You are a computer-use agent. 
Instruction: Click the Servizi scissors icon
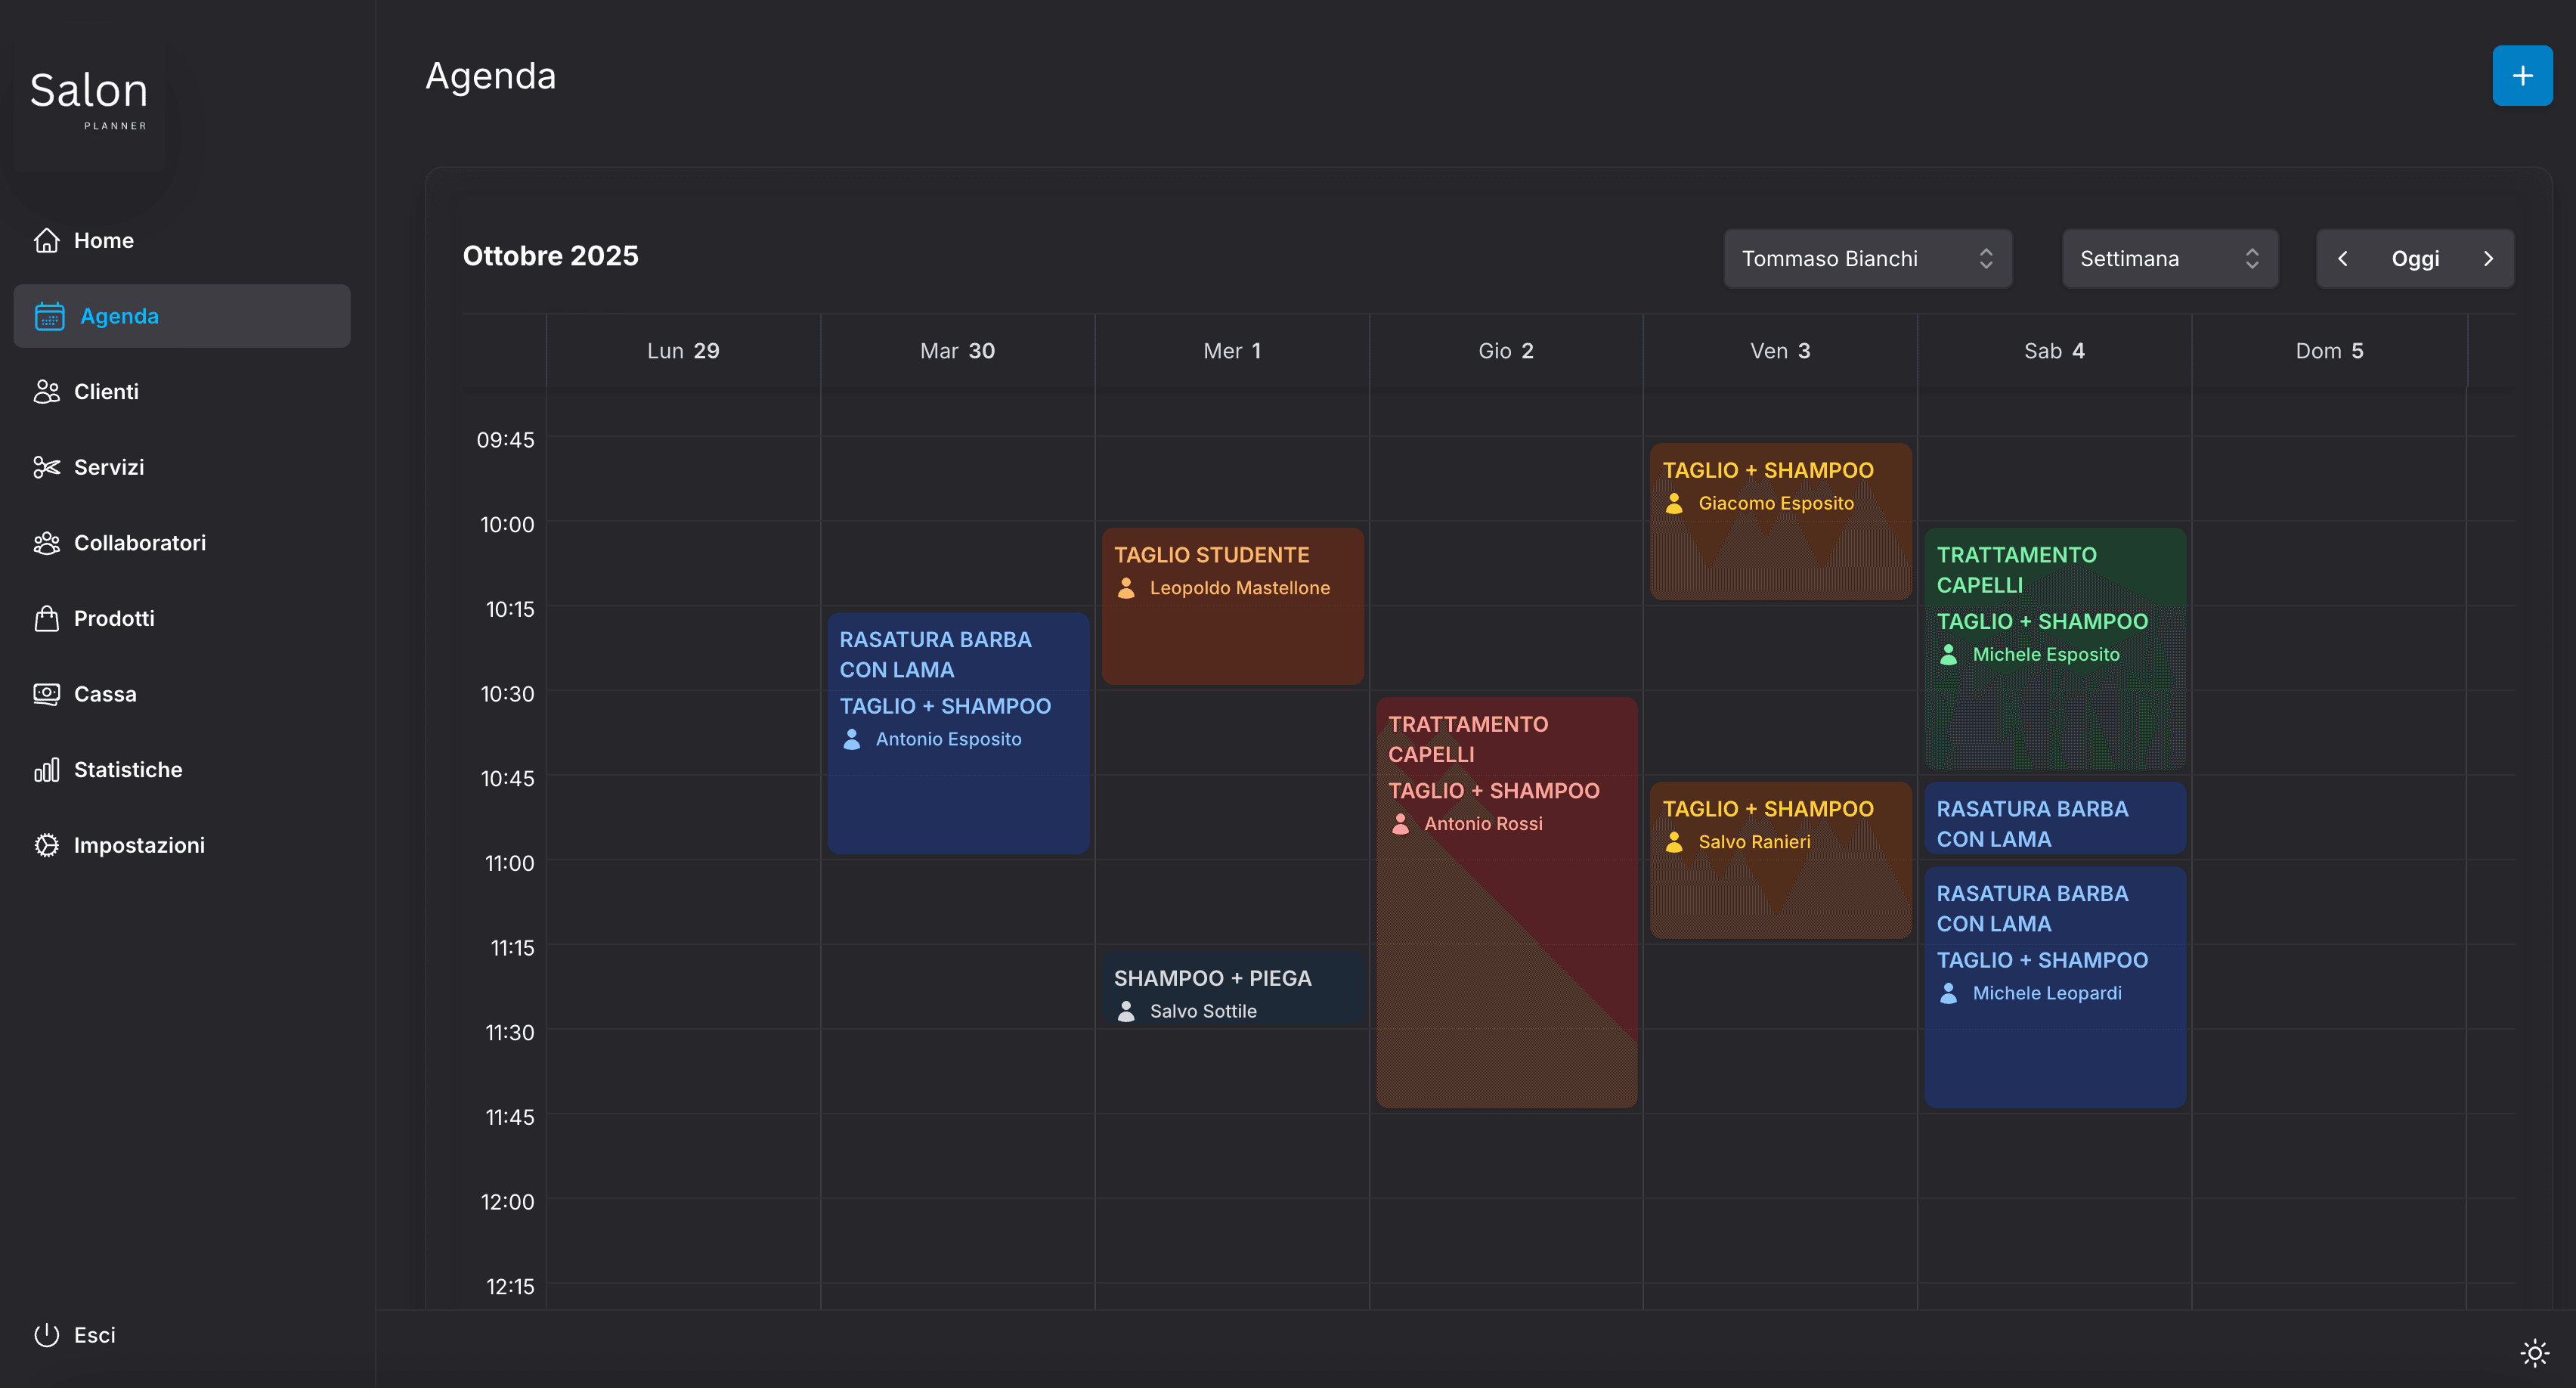pyautogui.click(x=46, y=467)
